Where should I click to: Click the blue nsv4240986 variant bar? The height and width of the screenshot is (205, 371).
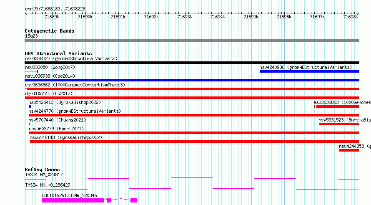pos(309,71)
